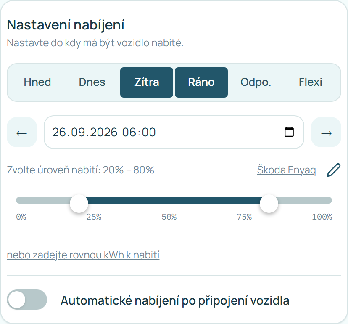Click the 100% slider scale label
The width and height of the screenshot is (348, 324).
click(322, 217)
